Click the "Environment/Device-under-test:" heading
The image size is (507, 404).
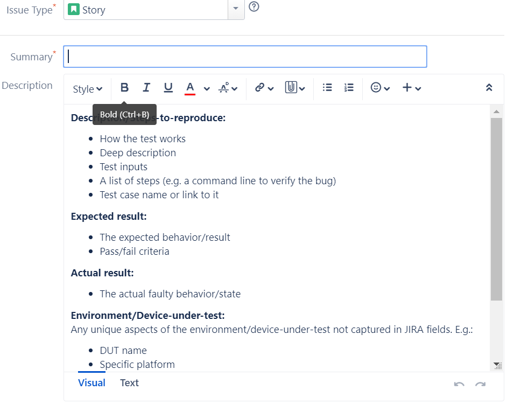[x=148, y=315]
